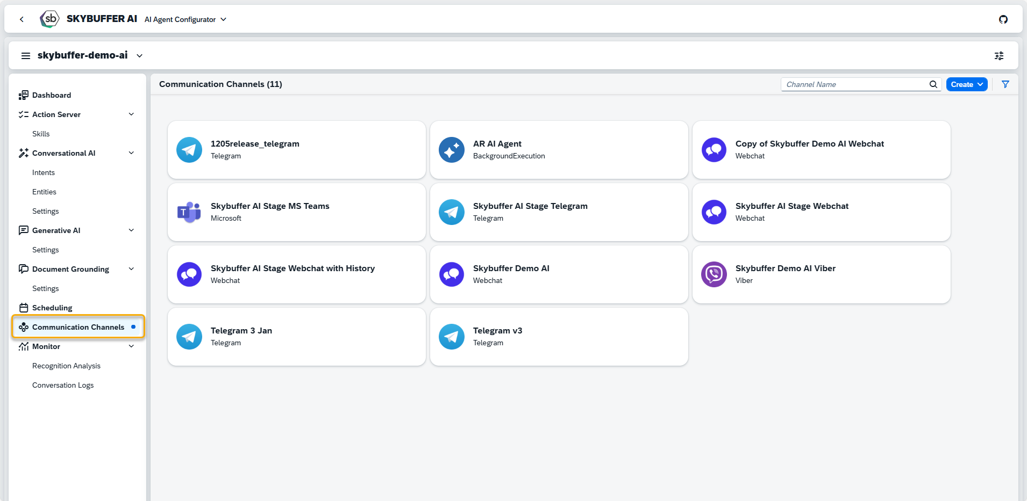Click the Skybuffer AI Stage Telegram icon
1027x501 pixels.
452,212
